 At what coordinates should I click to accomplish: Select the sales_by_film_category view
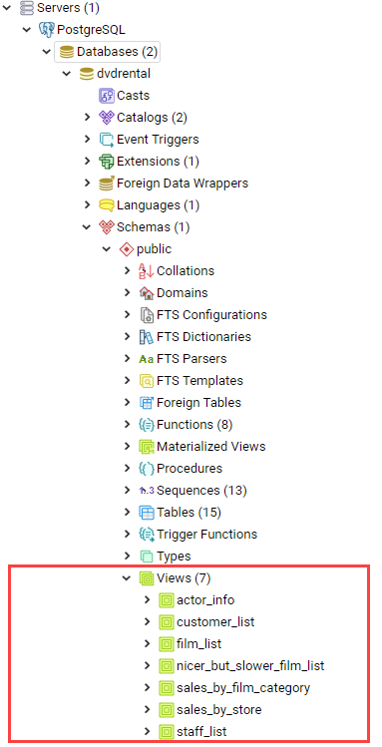click(243, 687)
